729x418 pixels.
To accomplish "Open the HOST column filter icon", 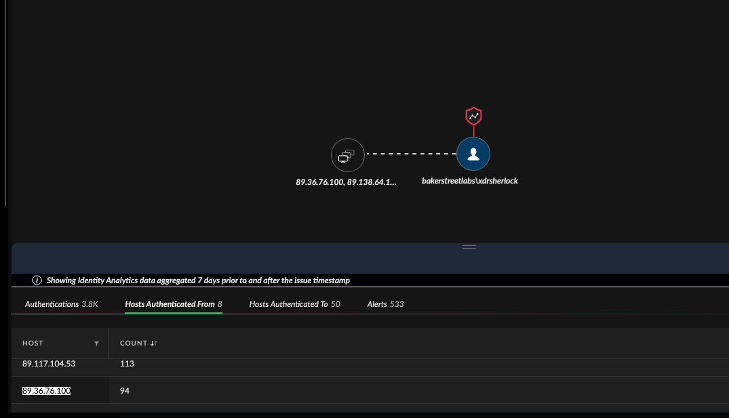I will (97, 343).
